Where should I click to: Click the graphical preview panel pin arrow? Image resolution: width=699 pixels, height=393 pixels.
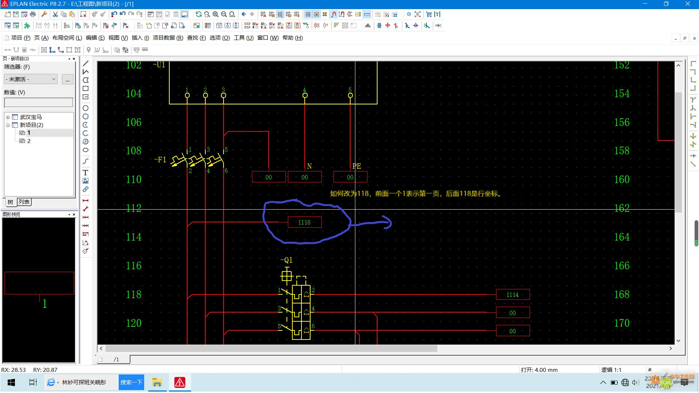69,214
